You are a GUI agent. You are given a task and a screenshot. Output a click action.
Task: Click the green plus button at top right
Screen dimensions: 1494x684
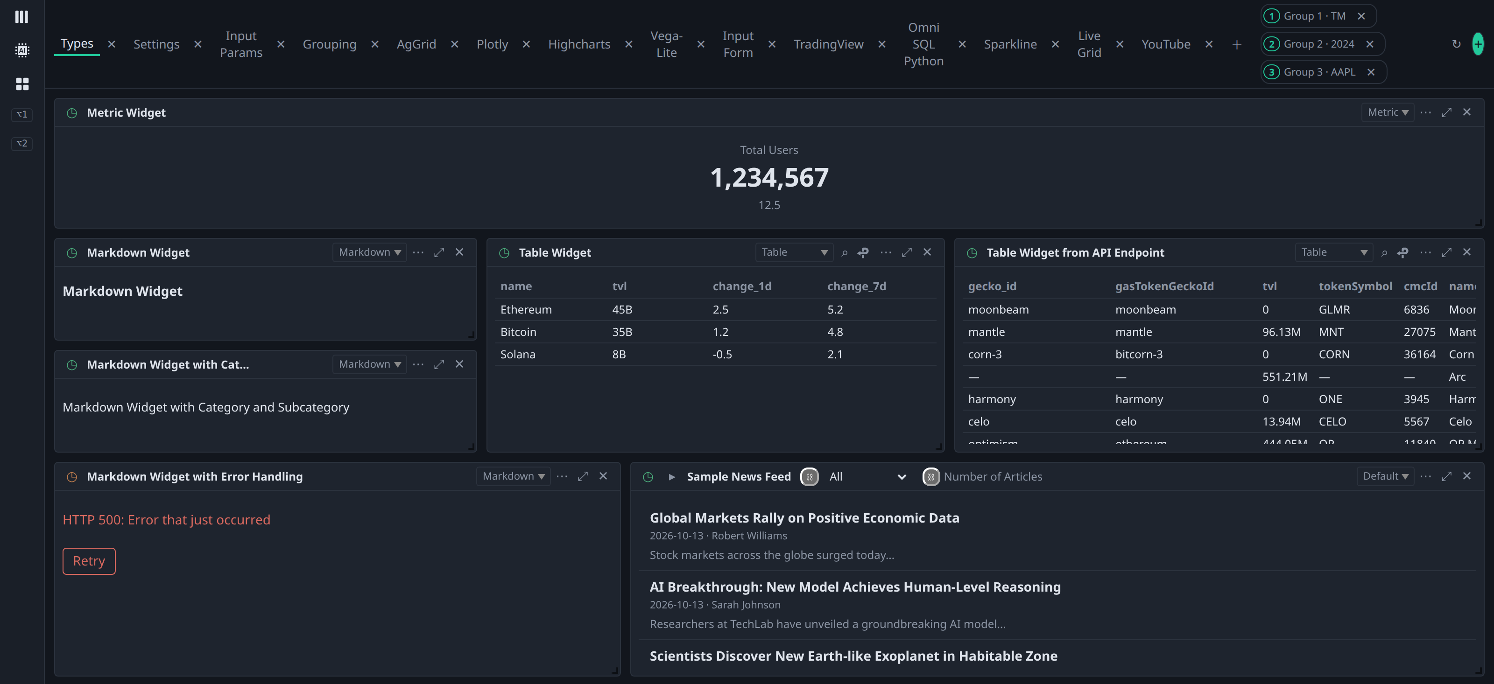tap(1477, 44)
